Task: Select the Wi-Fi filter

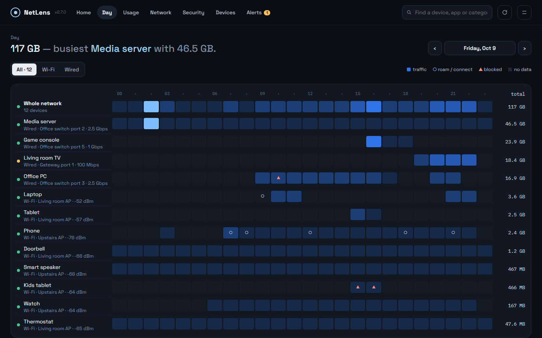Action: (x=48, y=69)
